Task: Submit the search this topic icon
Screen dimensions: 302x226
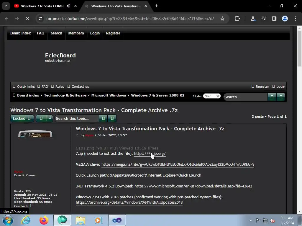Action: click(x=103, y=118)
